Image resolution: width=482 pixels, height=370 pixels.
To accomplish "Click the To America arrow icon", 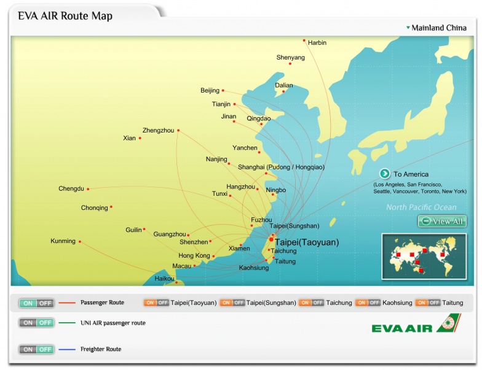I will pos(385,174).
